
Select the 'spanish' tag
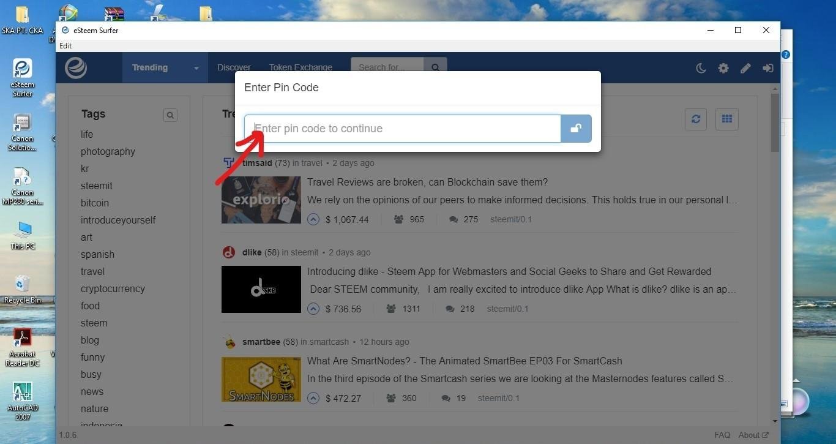pyautogui.click(x=97, y=254)
